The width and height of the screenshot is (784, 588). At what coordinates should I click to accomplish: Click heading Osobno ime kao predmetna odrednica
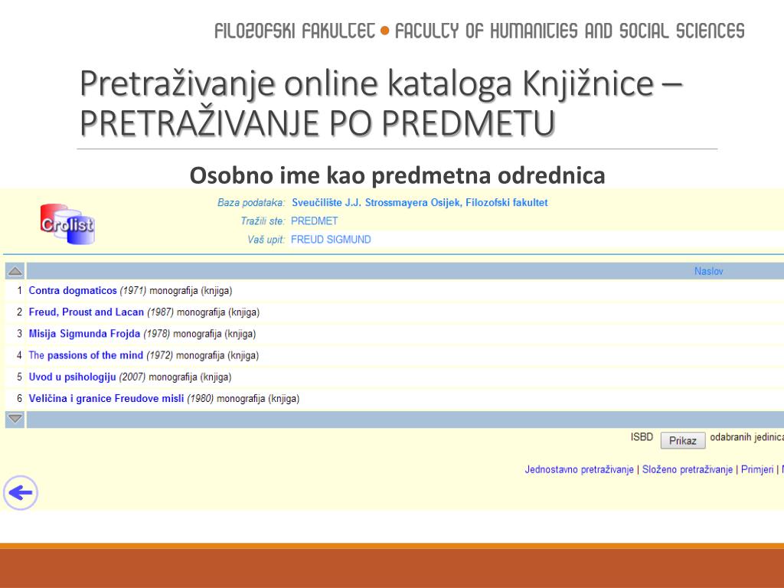pos(397,175)
